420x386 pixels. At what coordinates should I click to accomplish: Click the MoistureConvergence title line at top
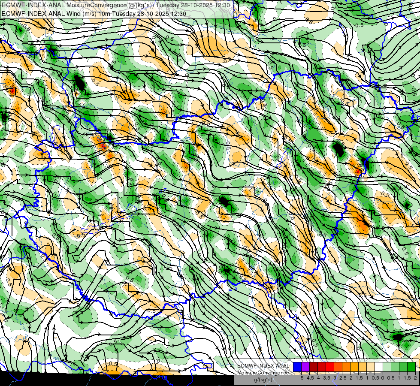pos(115,5)
